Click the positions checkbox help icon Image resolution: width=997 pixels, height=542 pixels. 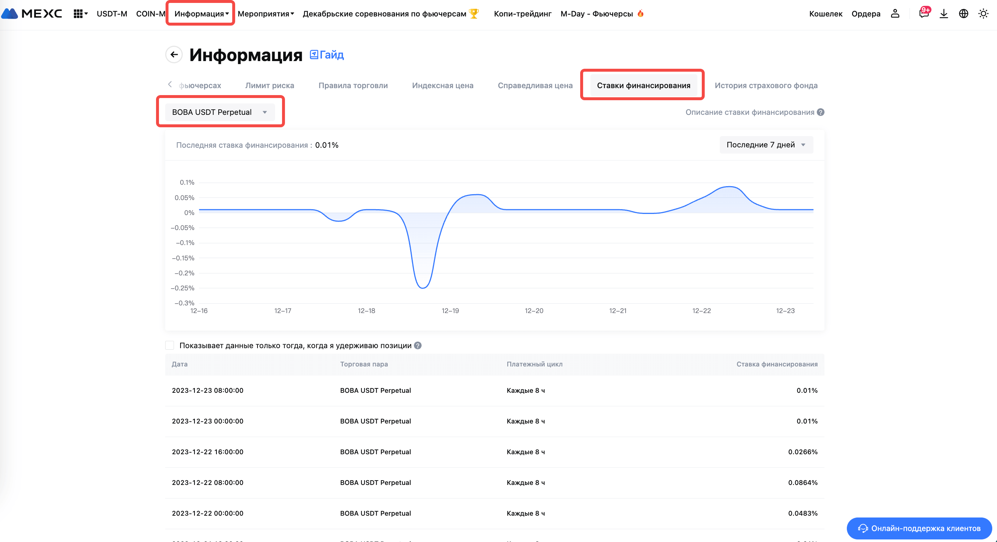418,345
